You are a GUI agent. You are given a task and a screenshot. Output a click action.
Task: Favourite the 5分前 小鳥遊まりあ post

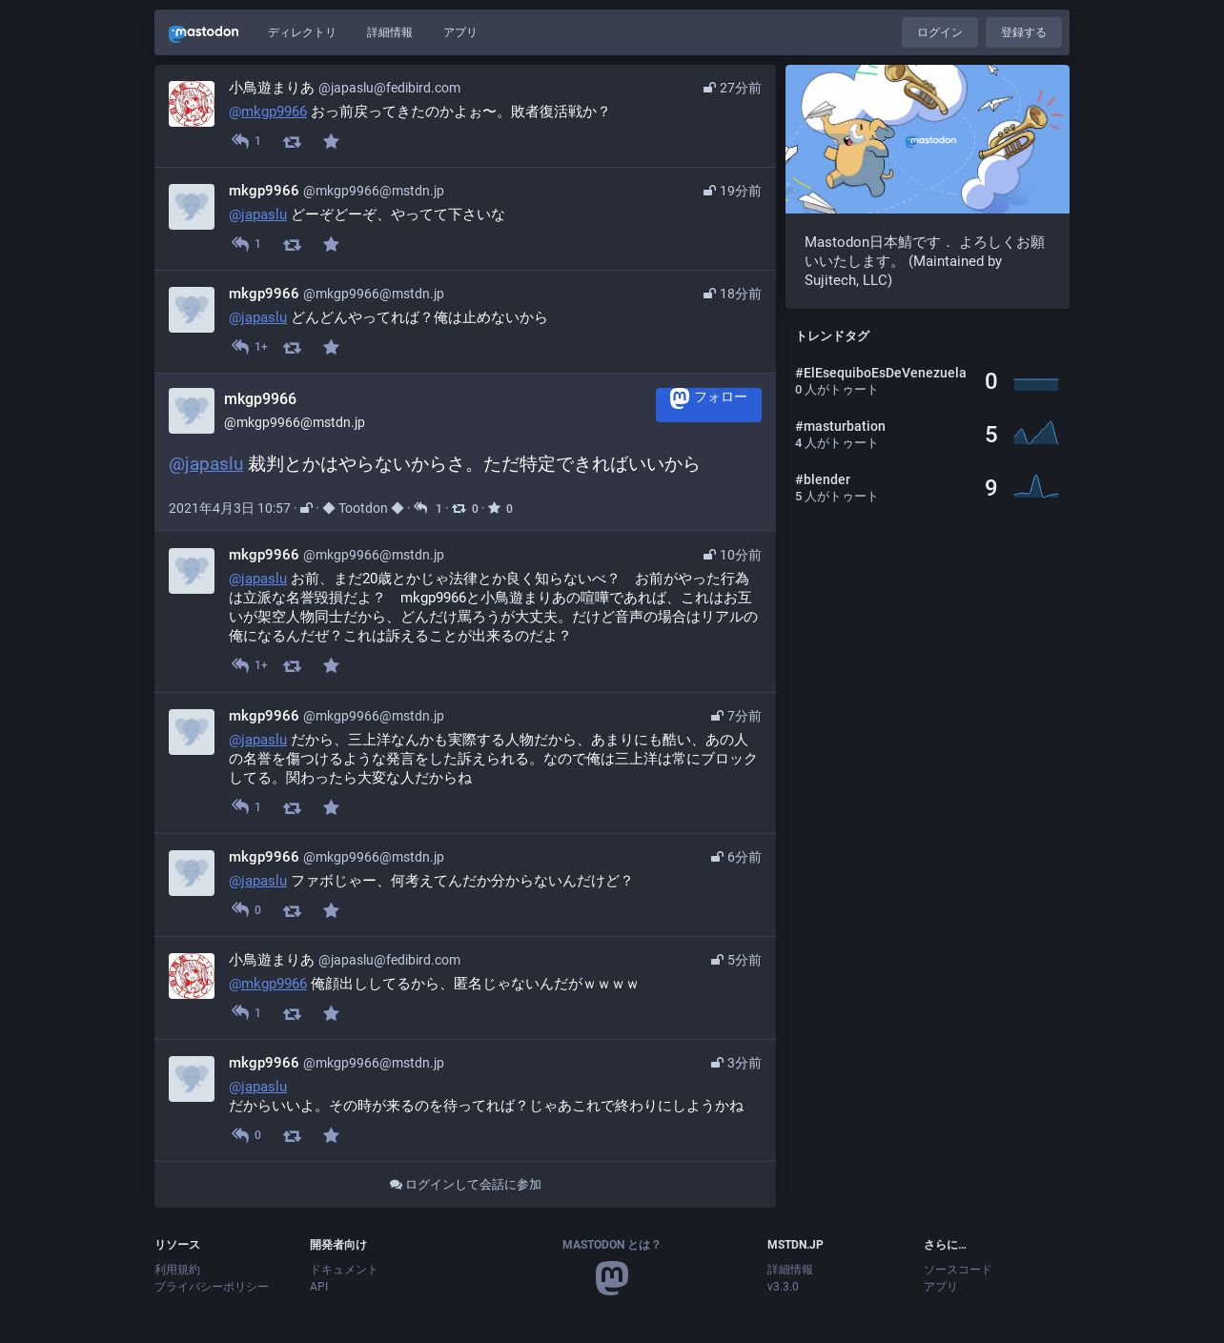[331, 1013]
